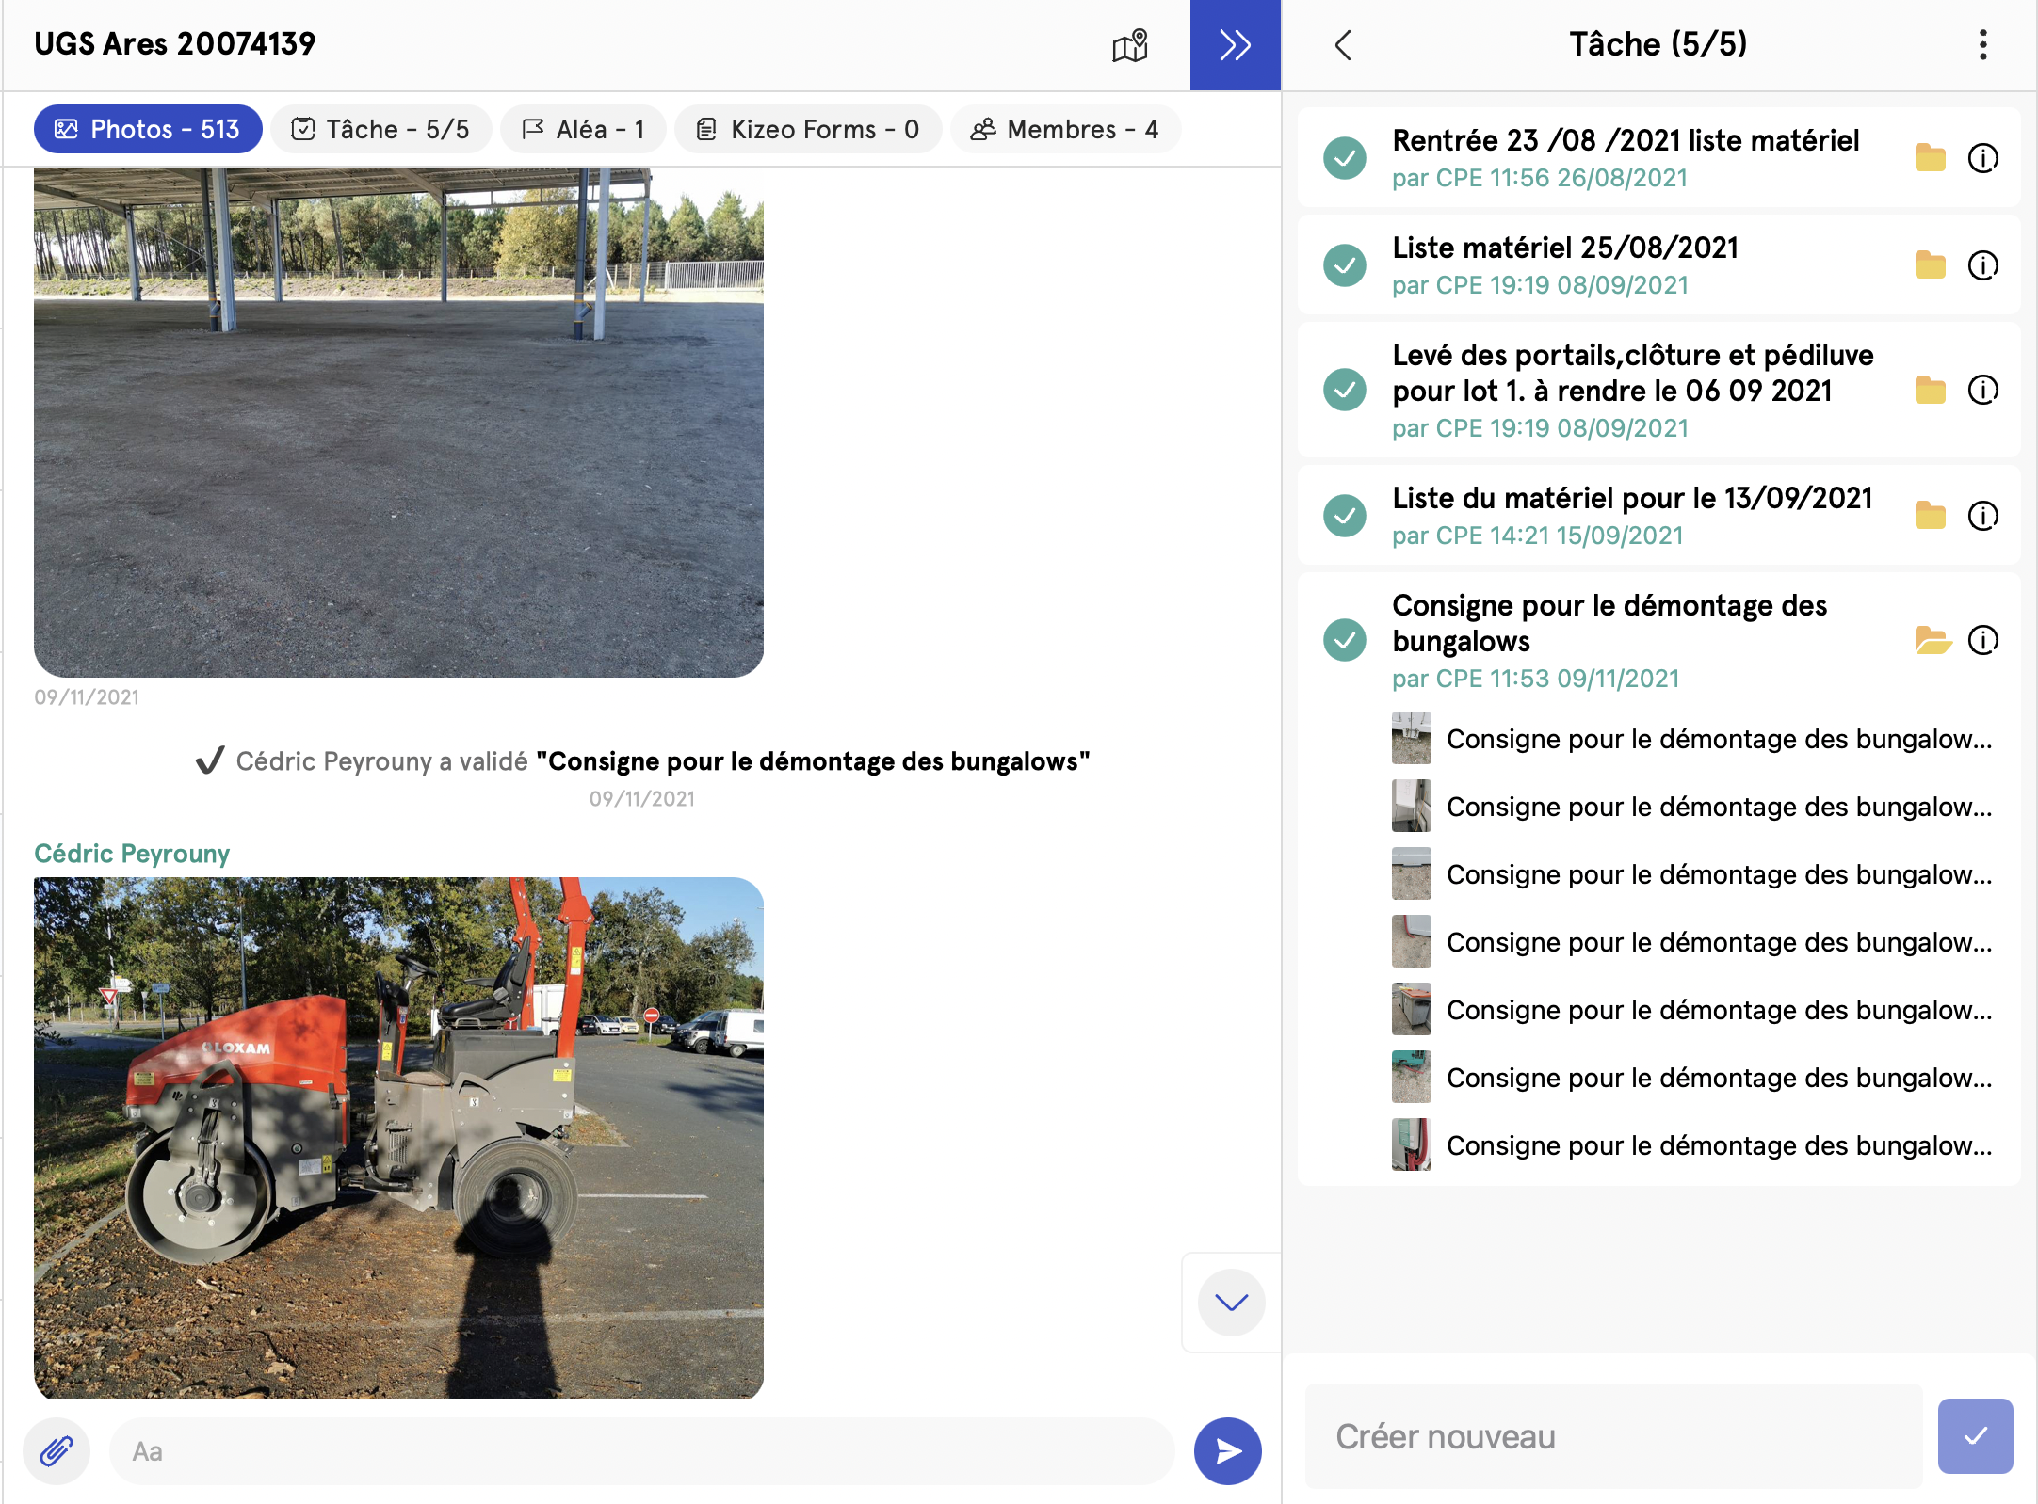Focus the Créer nouveau input field
2038x1504 pixels.
coord(1612,1436)
